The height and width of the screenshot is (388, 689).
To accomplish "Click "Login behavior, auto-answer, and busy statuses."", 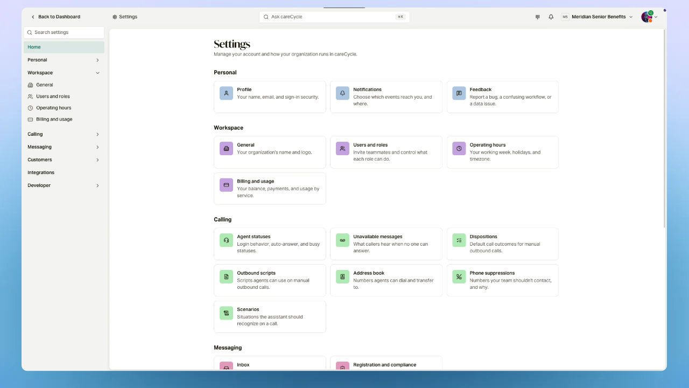I will tap(278, 247).
